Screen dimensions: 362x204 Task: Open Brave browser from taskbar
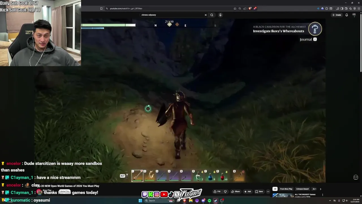tap(184, 201)
